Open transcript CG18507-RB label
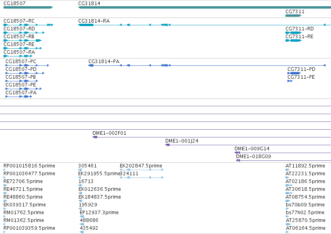The width and height of the screenshot is (331, 234). 19,37
